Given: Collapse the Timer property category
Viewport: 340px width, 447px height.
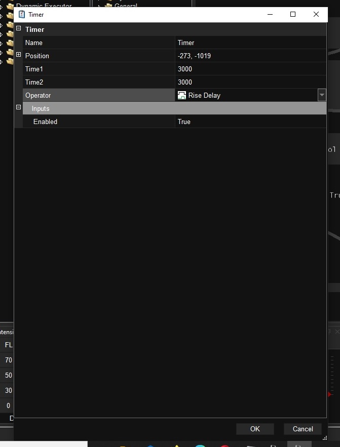Looking at the screenshot, I should [19, 29].
